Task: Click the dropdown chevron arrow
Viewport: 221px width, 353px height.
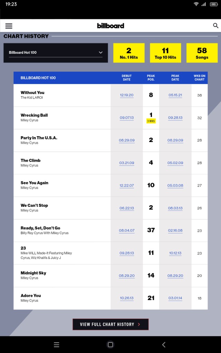Action: click(x=100, y=52)
